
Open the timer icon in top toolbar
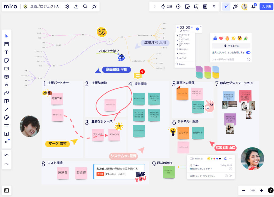[179, 6]
